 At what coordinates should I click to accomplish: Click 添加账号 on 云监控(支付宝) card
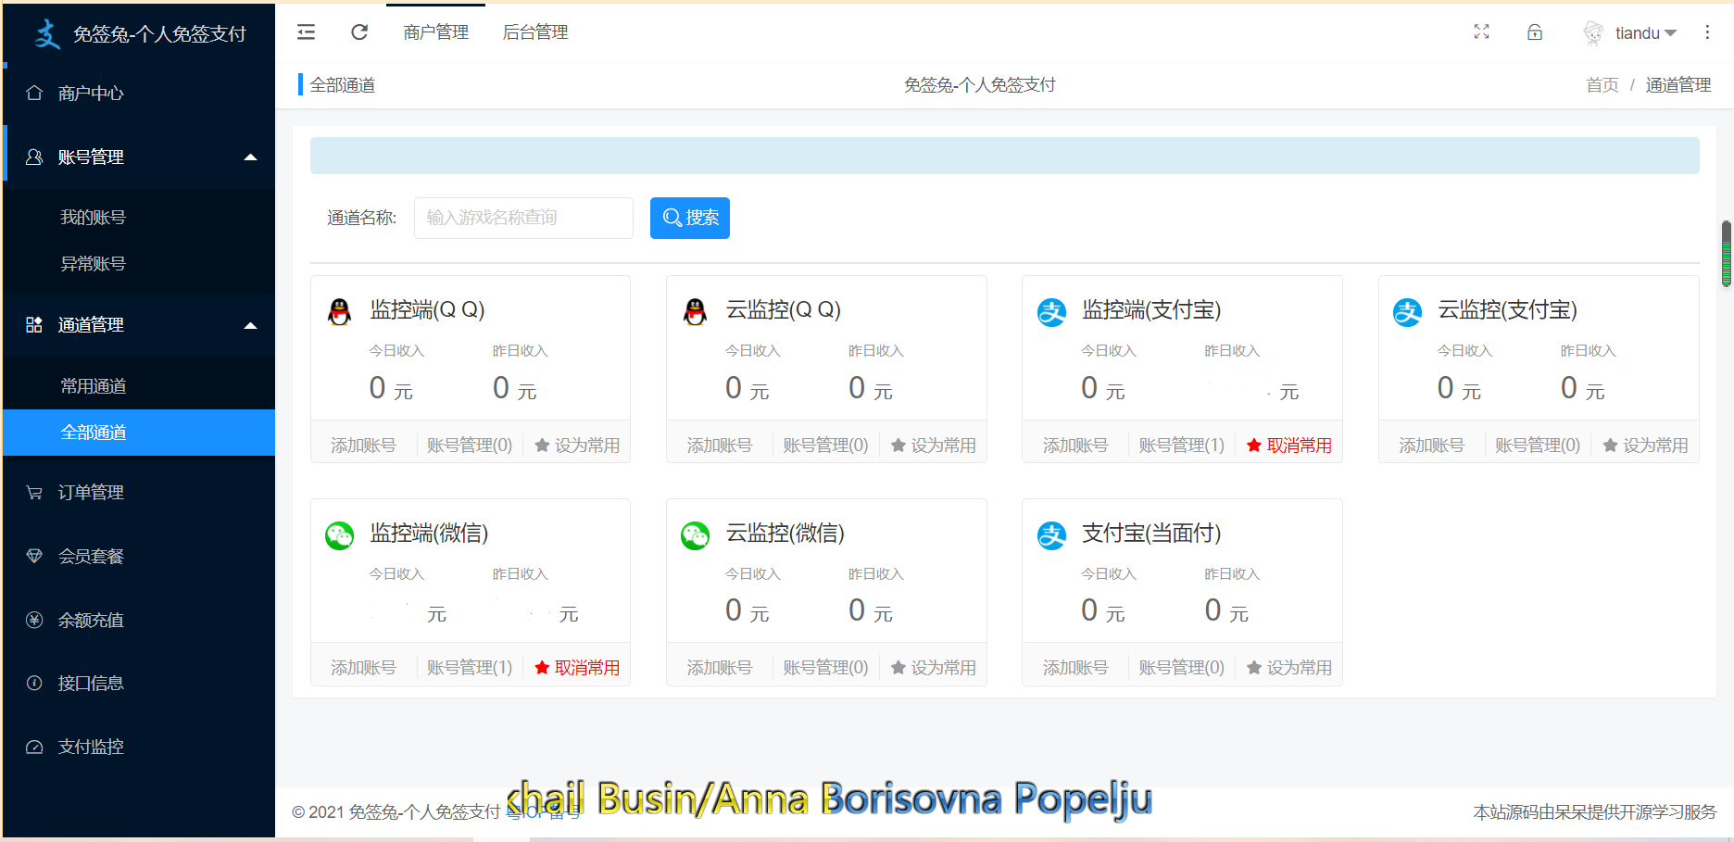point(1431,446)
